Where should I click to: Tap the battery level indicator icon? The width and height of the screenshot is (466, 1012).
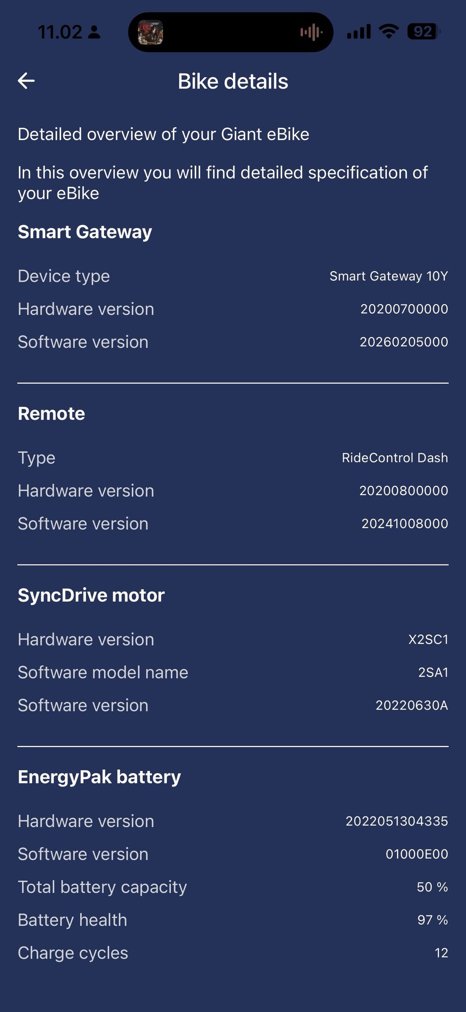(x=423, y=32)
